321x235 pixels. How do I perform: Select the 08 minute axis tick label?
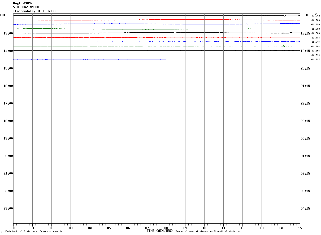pos(166,228)
